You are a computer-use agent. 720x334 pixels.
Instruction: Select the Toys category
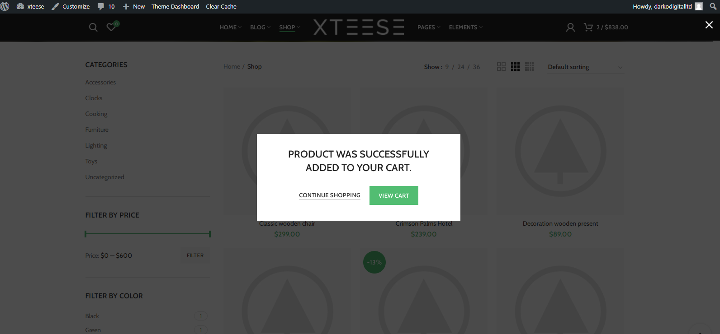[91, 161]
